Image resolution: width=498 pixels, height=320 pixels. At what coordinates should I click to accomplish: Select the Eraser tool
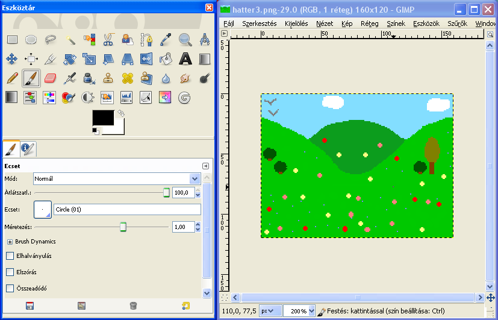coord(50,78)
